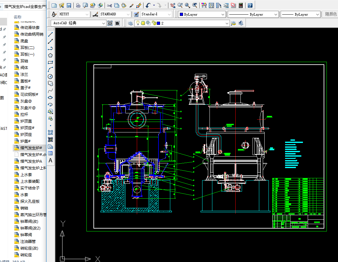This screenshot has height=262, width=338.
Task: Activate the Pan hand tool
Action: [173, 5]
